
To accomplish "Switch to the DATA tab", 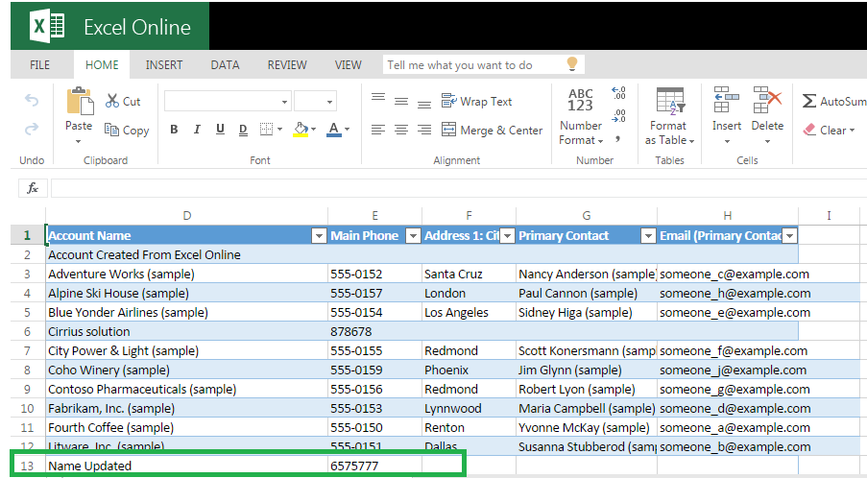I will point(225,64).
